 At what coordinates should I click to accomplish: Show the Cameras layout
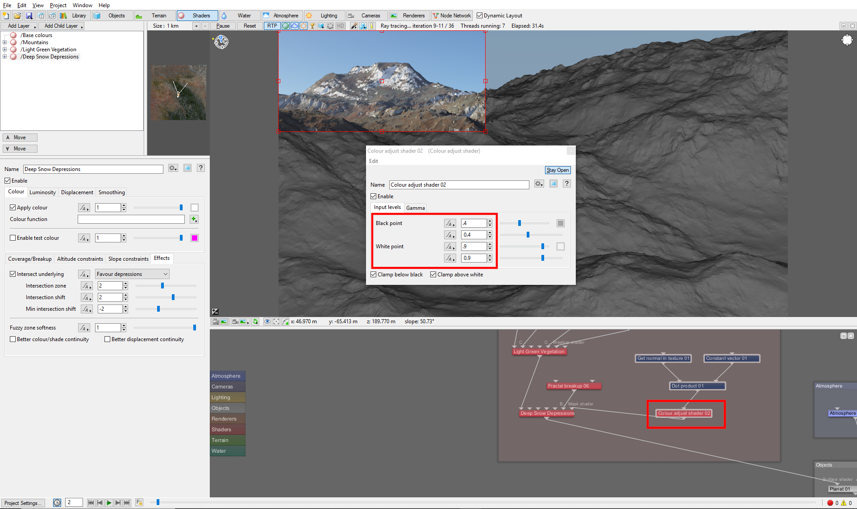pos(366,16)
